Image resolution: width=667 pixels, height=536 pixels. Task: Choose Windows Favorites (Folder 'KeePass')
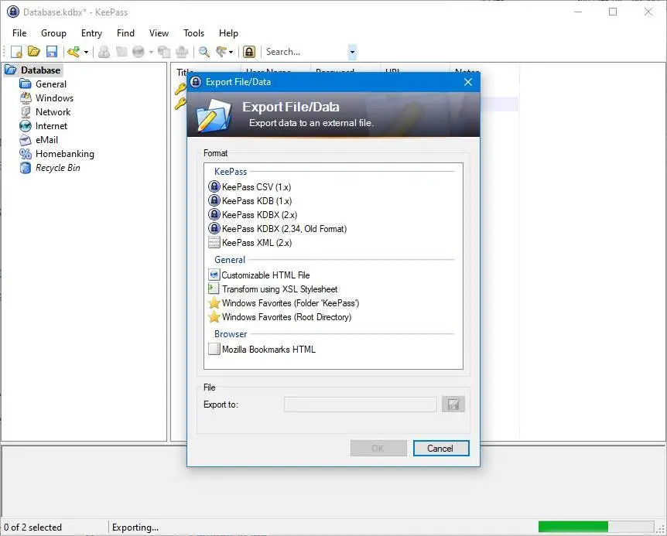[284, 303]
